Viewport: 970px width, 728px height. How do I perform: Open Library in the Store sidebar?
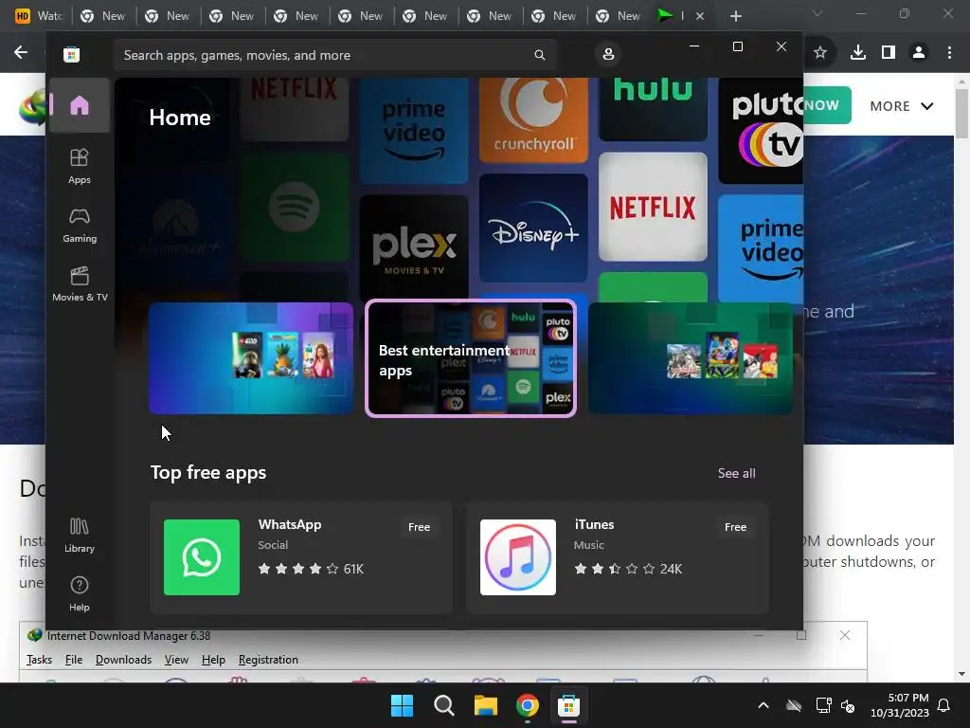pyautogui.click(x=80, y=536)
